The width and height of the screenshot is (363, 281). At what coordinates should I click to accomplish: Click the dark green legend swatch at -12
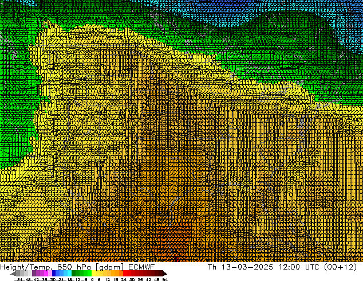pyautogui.click(x=74, y=274)
